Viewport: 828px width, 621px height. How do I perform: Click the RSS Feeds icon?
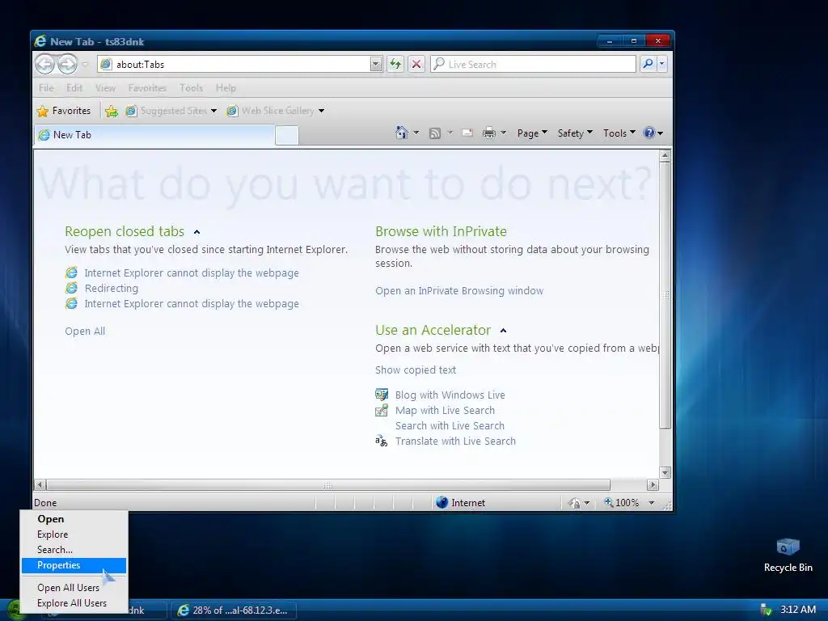[x=434, y=133]
